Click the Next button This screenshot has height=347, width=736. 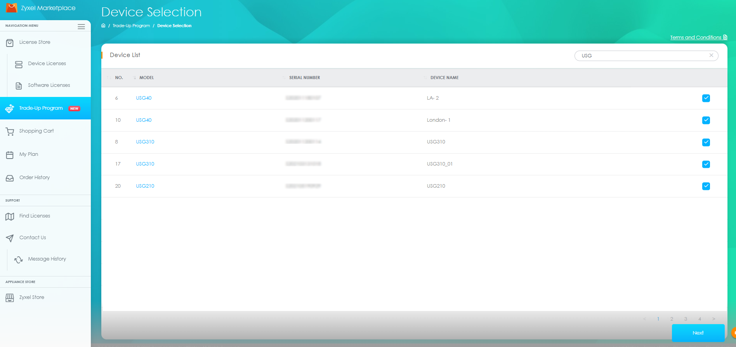point(698,333)
